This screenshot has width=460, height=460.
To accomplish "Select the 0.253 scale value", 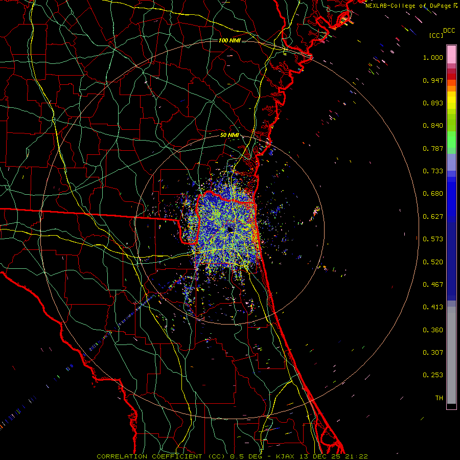I will (433, 375).
